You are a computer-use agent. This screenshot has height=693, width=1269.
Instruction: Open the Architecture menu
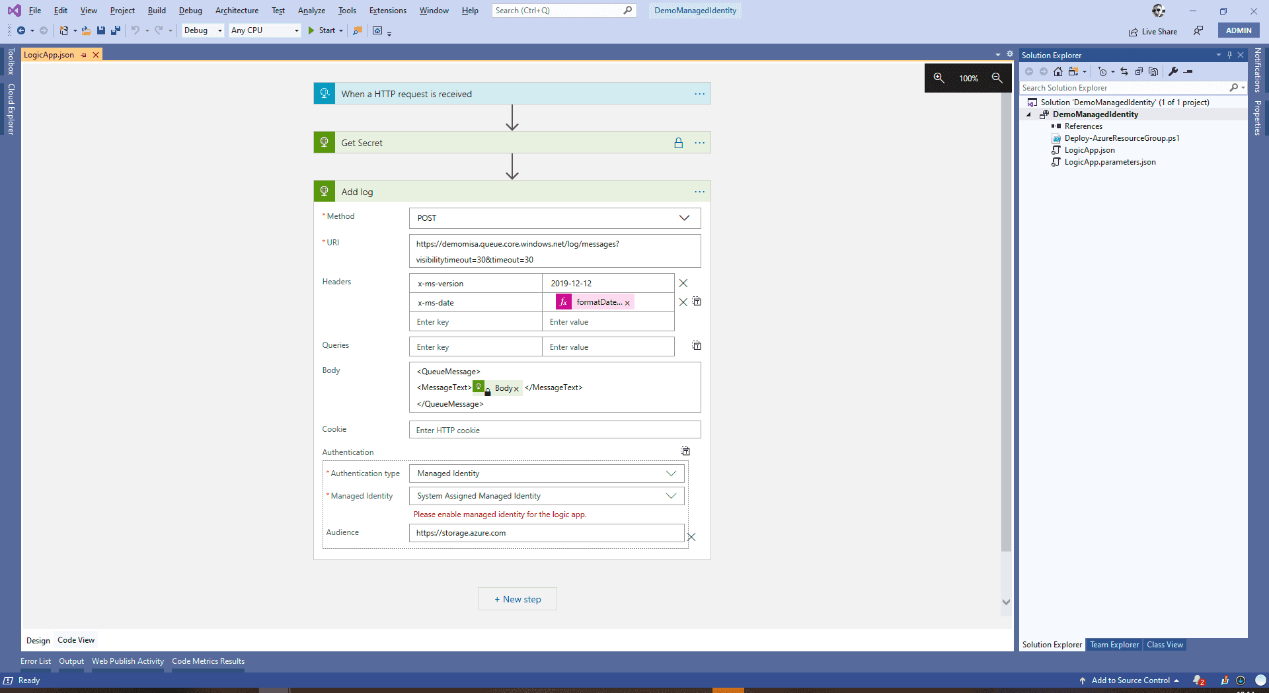tap(237, 11)
